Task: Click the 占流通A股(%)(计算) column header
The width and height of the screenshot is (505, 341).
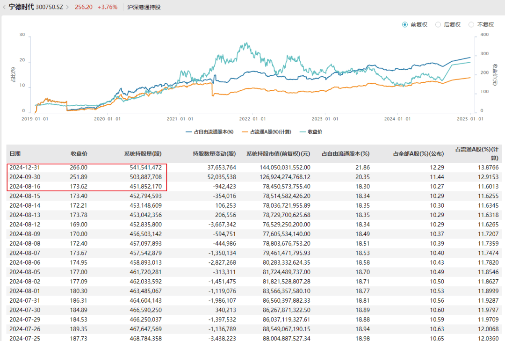Action: [x=477, y=153]
